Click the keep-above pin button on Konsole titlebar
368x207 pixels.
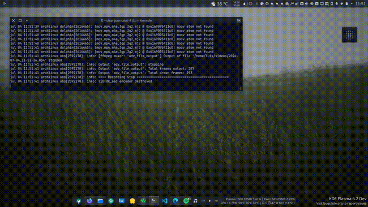point(27,20)
